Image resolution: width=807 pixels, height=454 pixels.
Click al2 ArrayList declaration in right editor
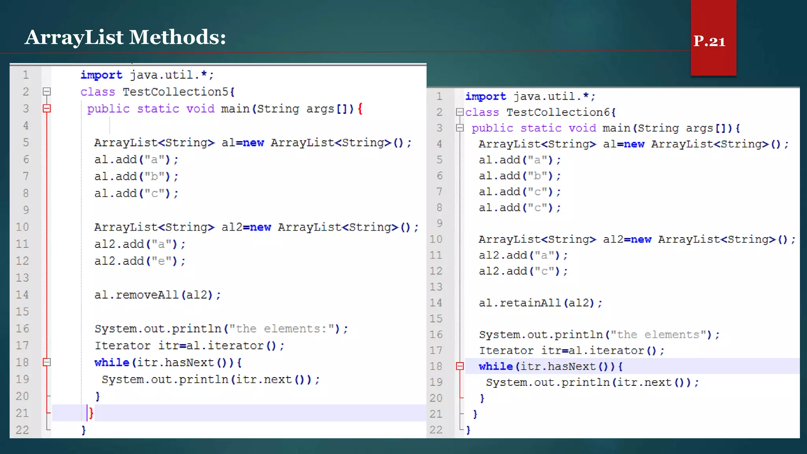[x=637, y=239]
